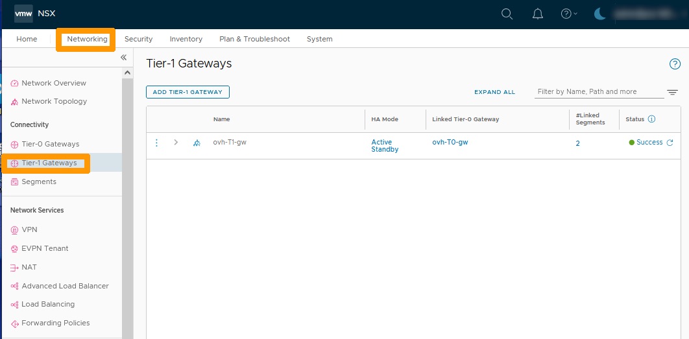Click Linked Tier-0 Gateway header
Viewport: 689px width, 339px height.
pyautogui.click(x=466, y=119)
